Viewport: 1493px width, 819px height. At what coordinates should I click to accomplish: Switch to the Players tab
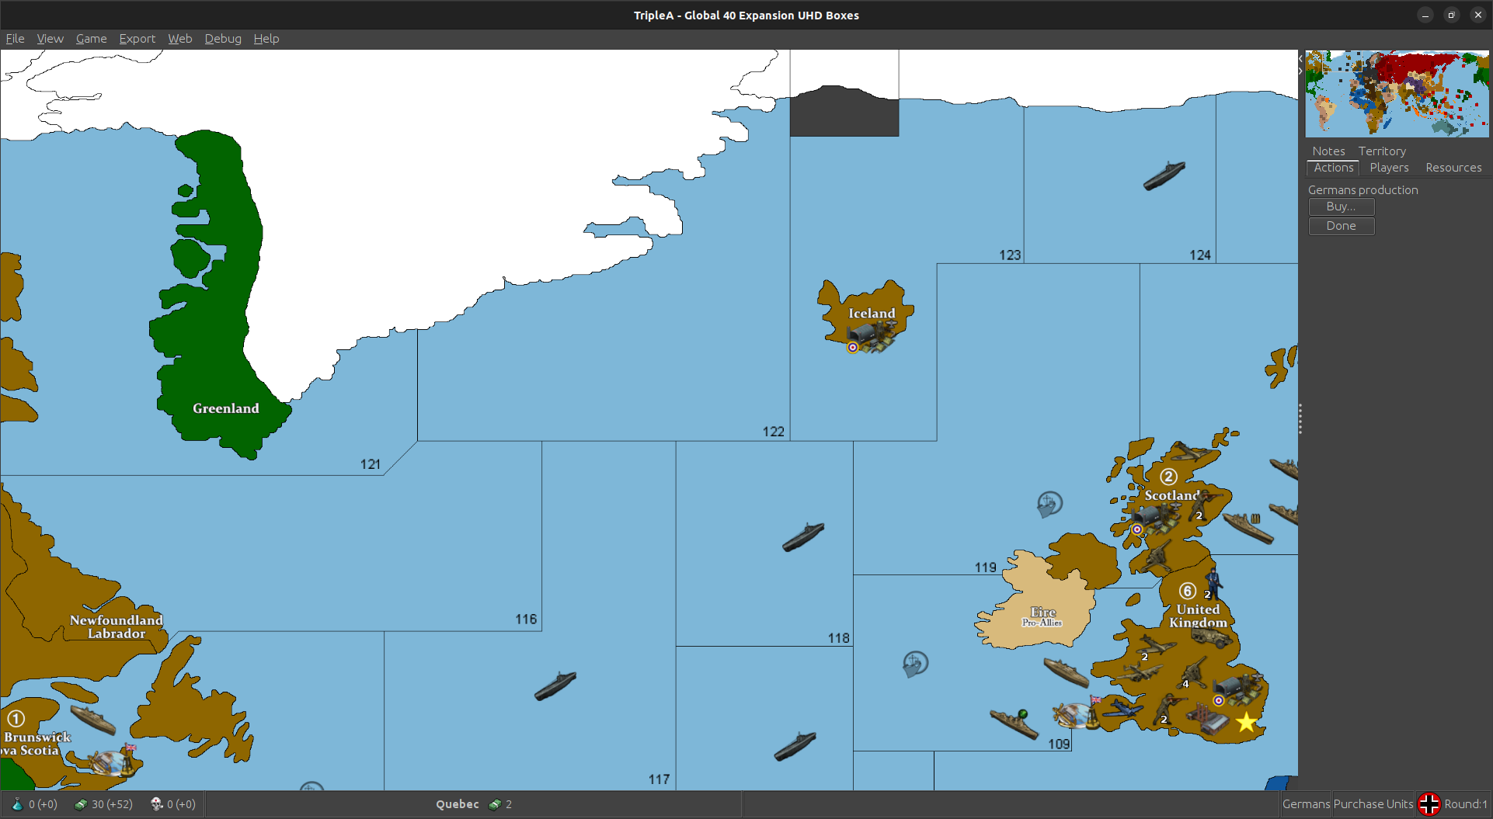click(x=1389, y=168)
